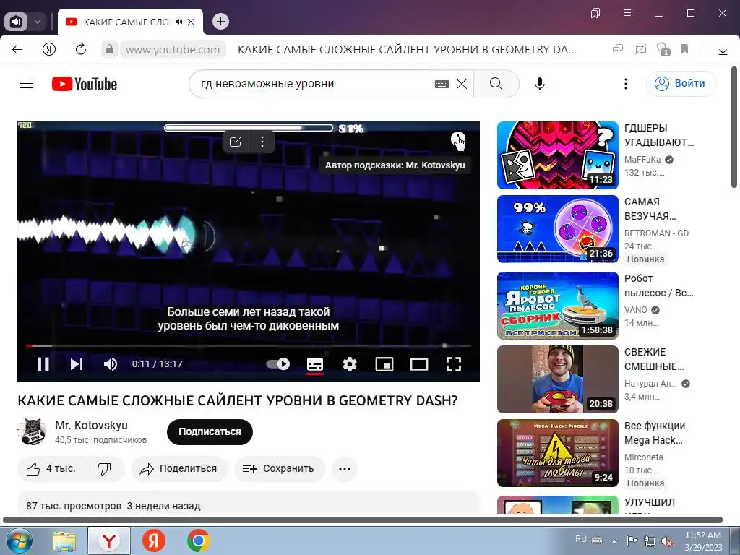This screenshot has height=555, width=740.
Task: Seek on the video progress bar
Action: [249, 346]
